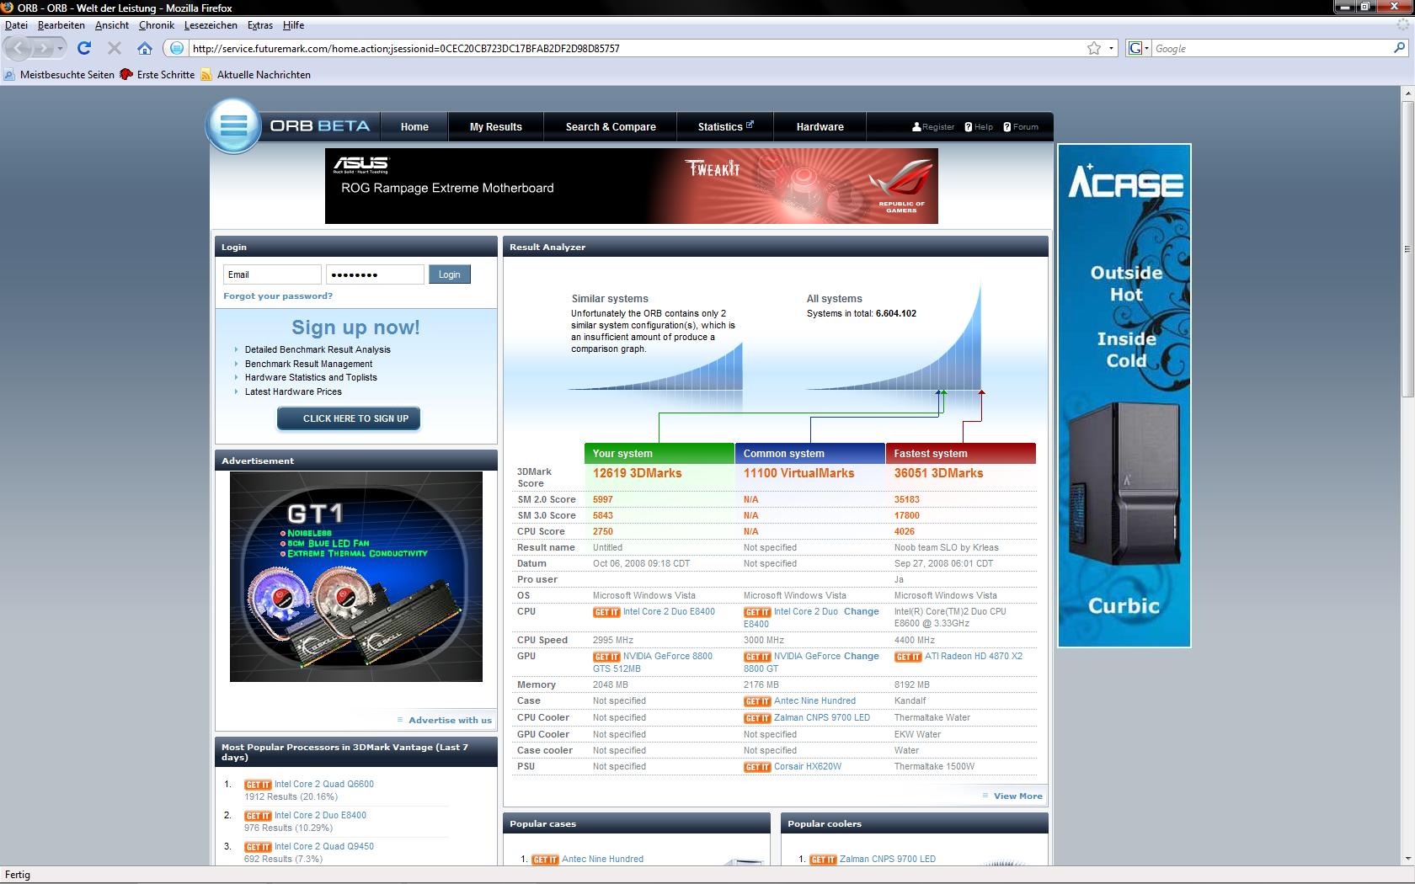Open the Ansicht menu
Screen dimensions: 1415x884
(x=112, y=25)
